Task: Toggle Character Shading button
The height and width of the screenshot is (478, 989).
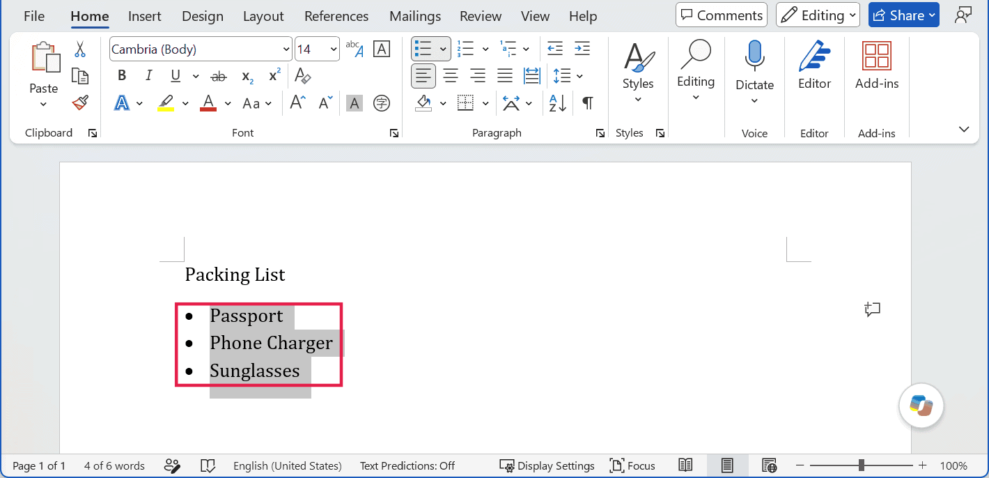Action: click(x=355, y=103)
